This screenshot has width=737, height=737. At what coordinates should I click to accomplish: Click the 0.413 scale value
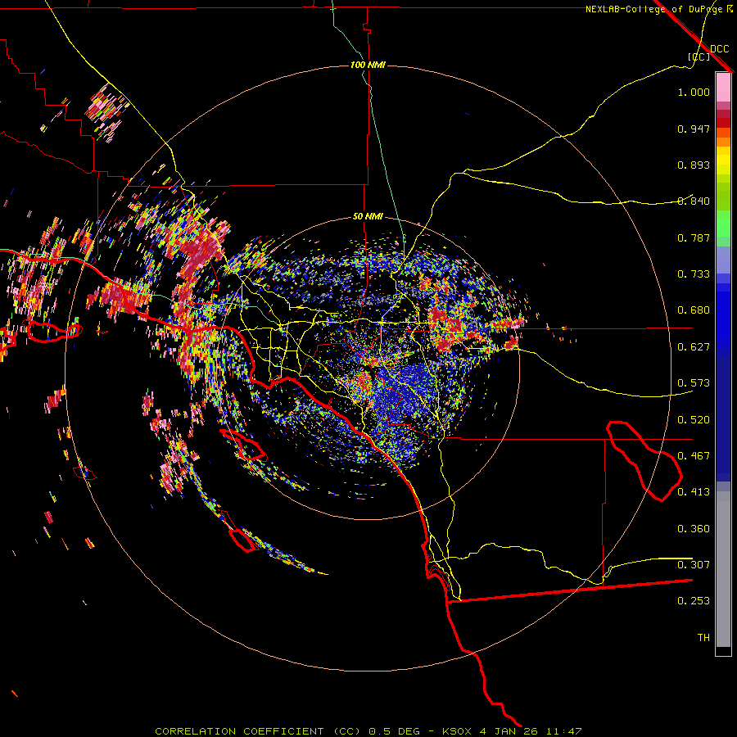[694, 492]
